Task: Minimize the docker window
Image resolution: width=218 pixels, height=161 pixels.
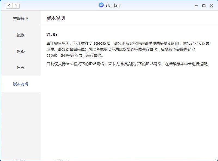Action: tap(196, 6)
